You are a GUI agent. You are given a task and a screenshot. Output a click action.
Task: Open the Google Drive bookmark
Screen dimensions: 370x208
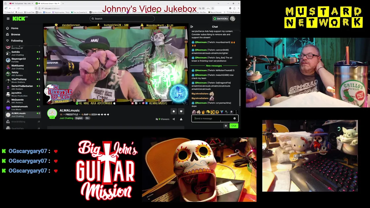(29, 12)
